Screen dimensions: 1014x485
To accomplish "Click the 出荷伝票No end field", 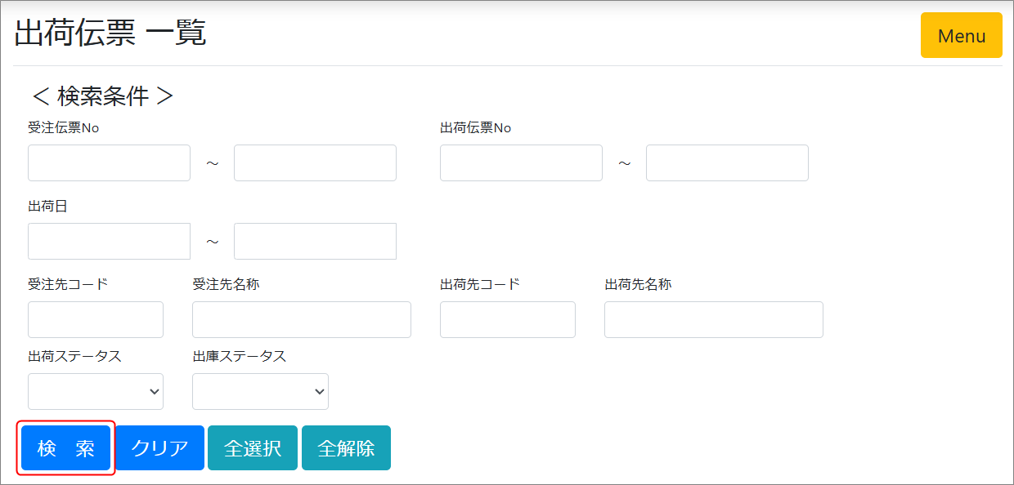I will [727, 163].
